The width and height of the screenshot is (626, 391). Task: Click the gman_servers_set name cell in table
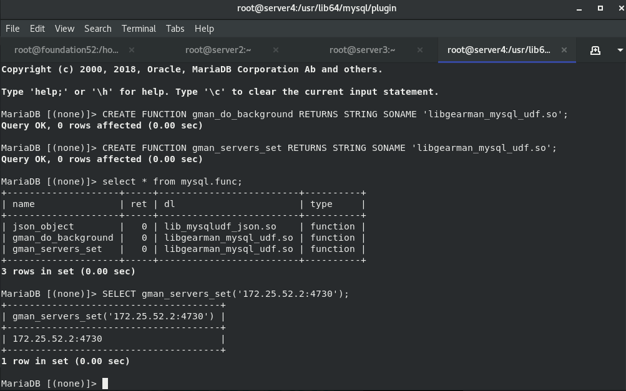click(57, 249)
